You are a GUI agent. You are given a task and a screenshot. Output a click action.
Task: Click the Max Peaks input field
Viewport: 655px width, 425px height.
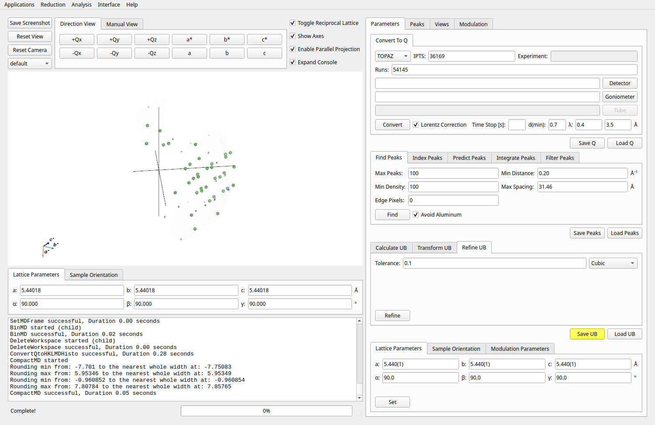pos(453,173)
